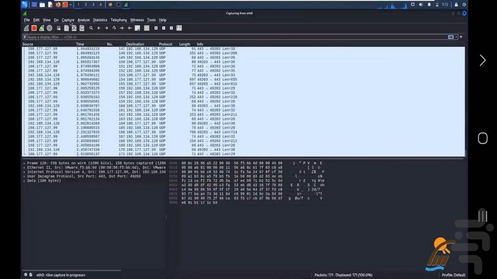Click the find packet magnifier icon
This screenshot has height=279, width=497.
coord(91,28)
